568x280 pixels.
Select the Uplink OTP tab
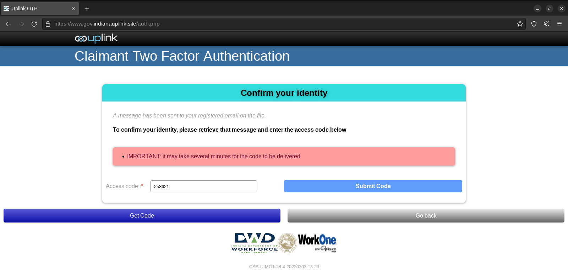35,9
